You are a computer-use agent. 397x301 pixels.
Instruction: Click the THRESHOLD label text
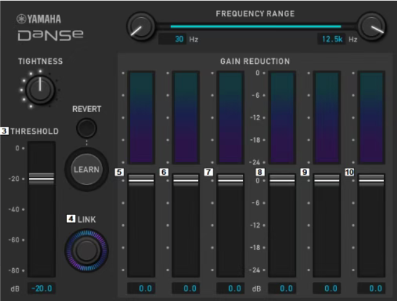(35, 131)
